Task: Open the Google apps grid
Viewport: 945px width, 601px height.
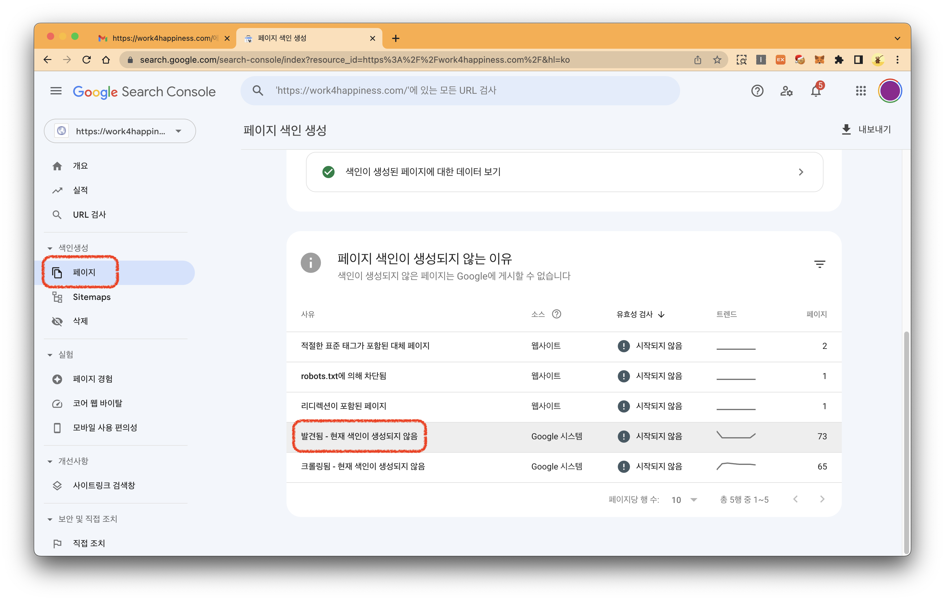Action: click(x=861, y=91)
